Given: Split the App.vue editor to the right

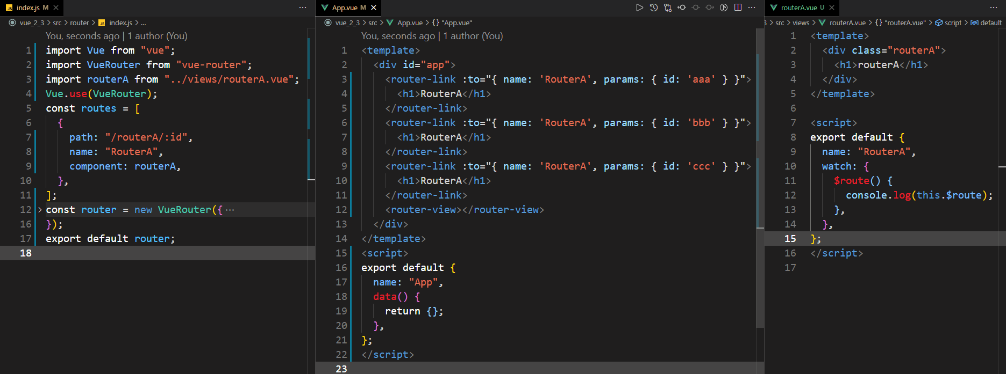Looking at the screenshot, I should (x=738, y=8).
